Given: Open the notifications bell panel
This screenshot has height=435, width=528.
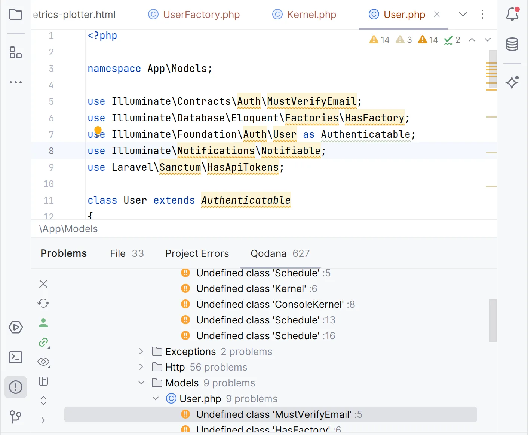Looking at the screenshot, I should pyautogui.click(x=512, y=14).
